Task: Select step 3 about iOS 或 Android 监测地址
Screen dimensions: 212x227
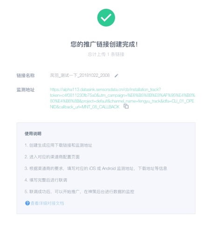Action: click(x=96, y=168)
